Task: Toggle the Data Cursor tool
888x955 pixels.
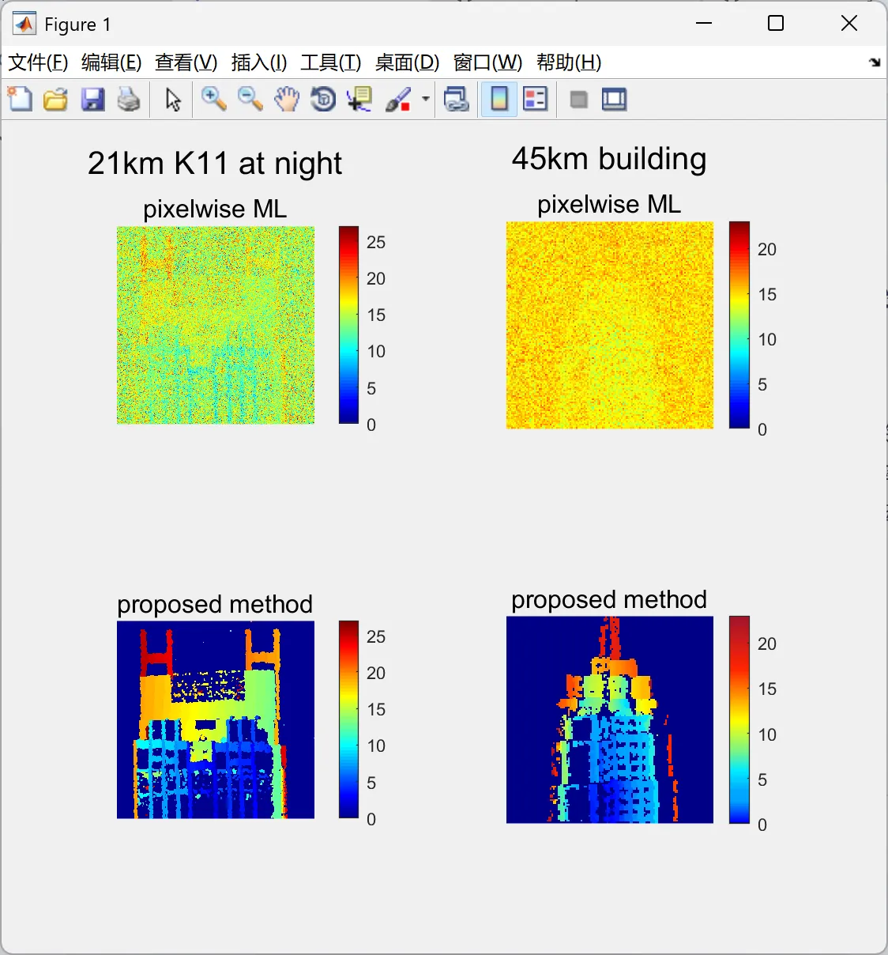Action: coord(359,100)
